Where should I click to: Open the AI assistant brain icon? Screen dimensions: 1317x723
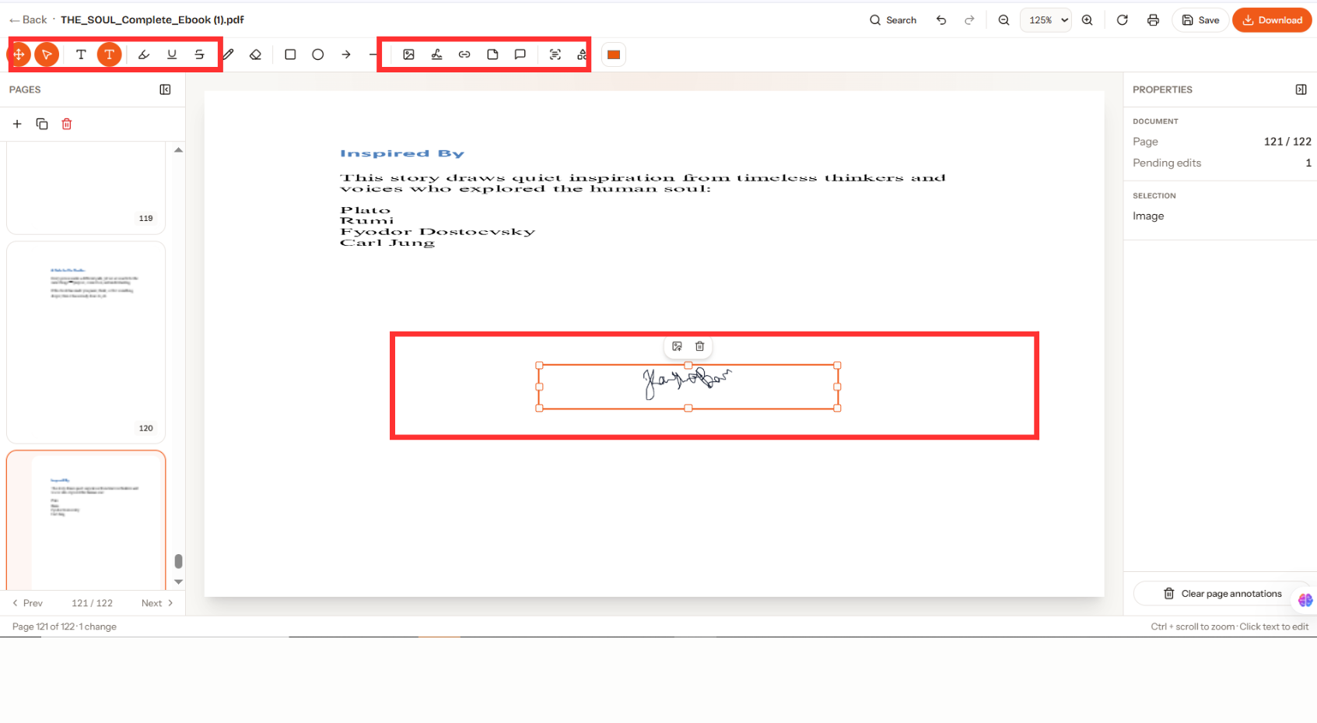(x=1305, y=600)
